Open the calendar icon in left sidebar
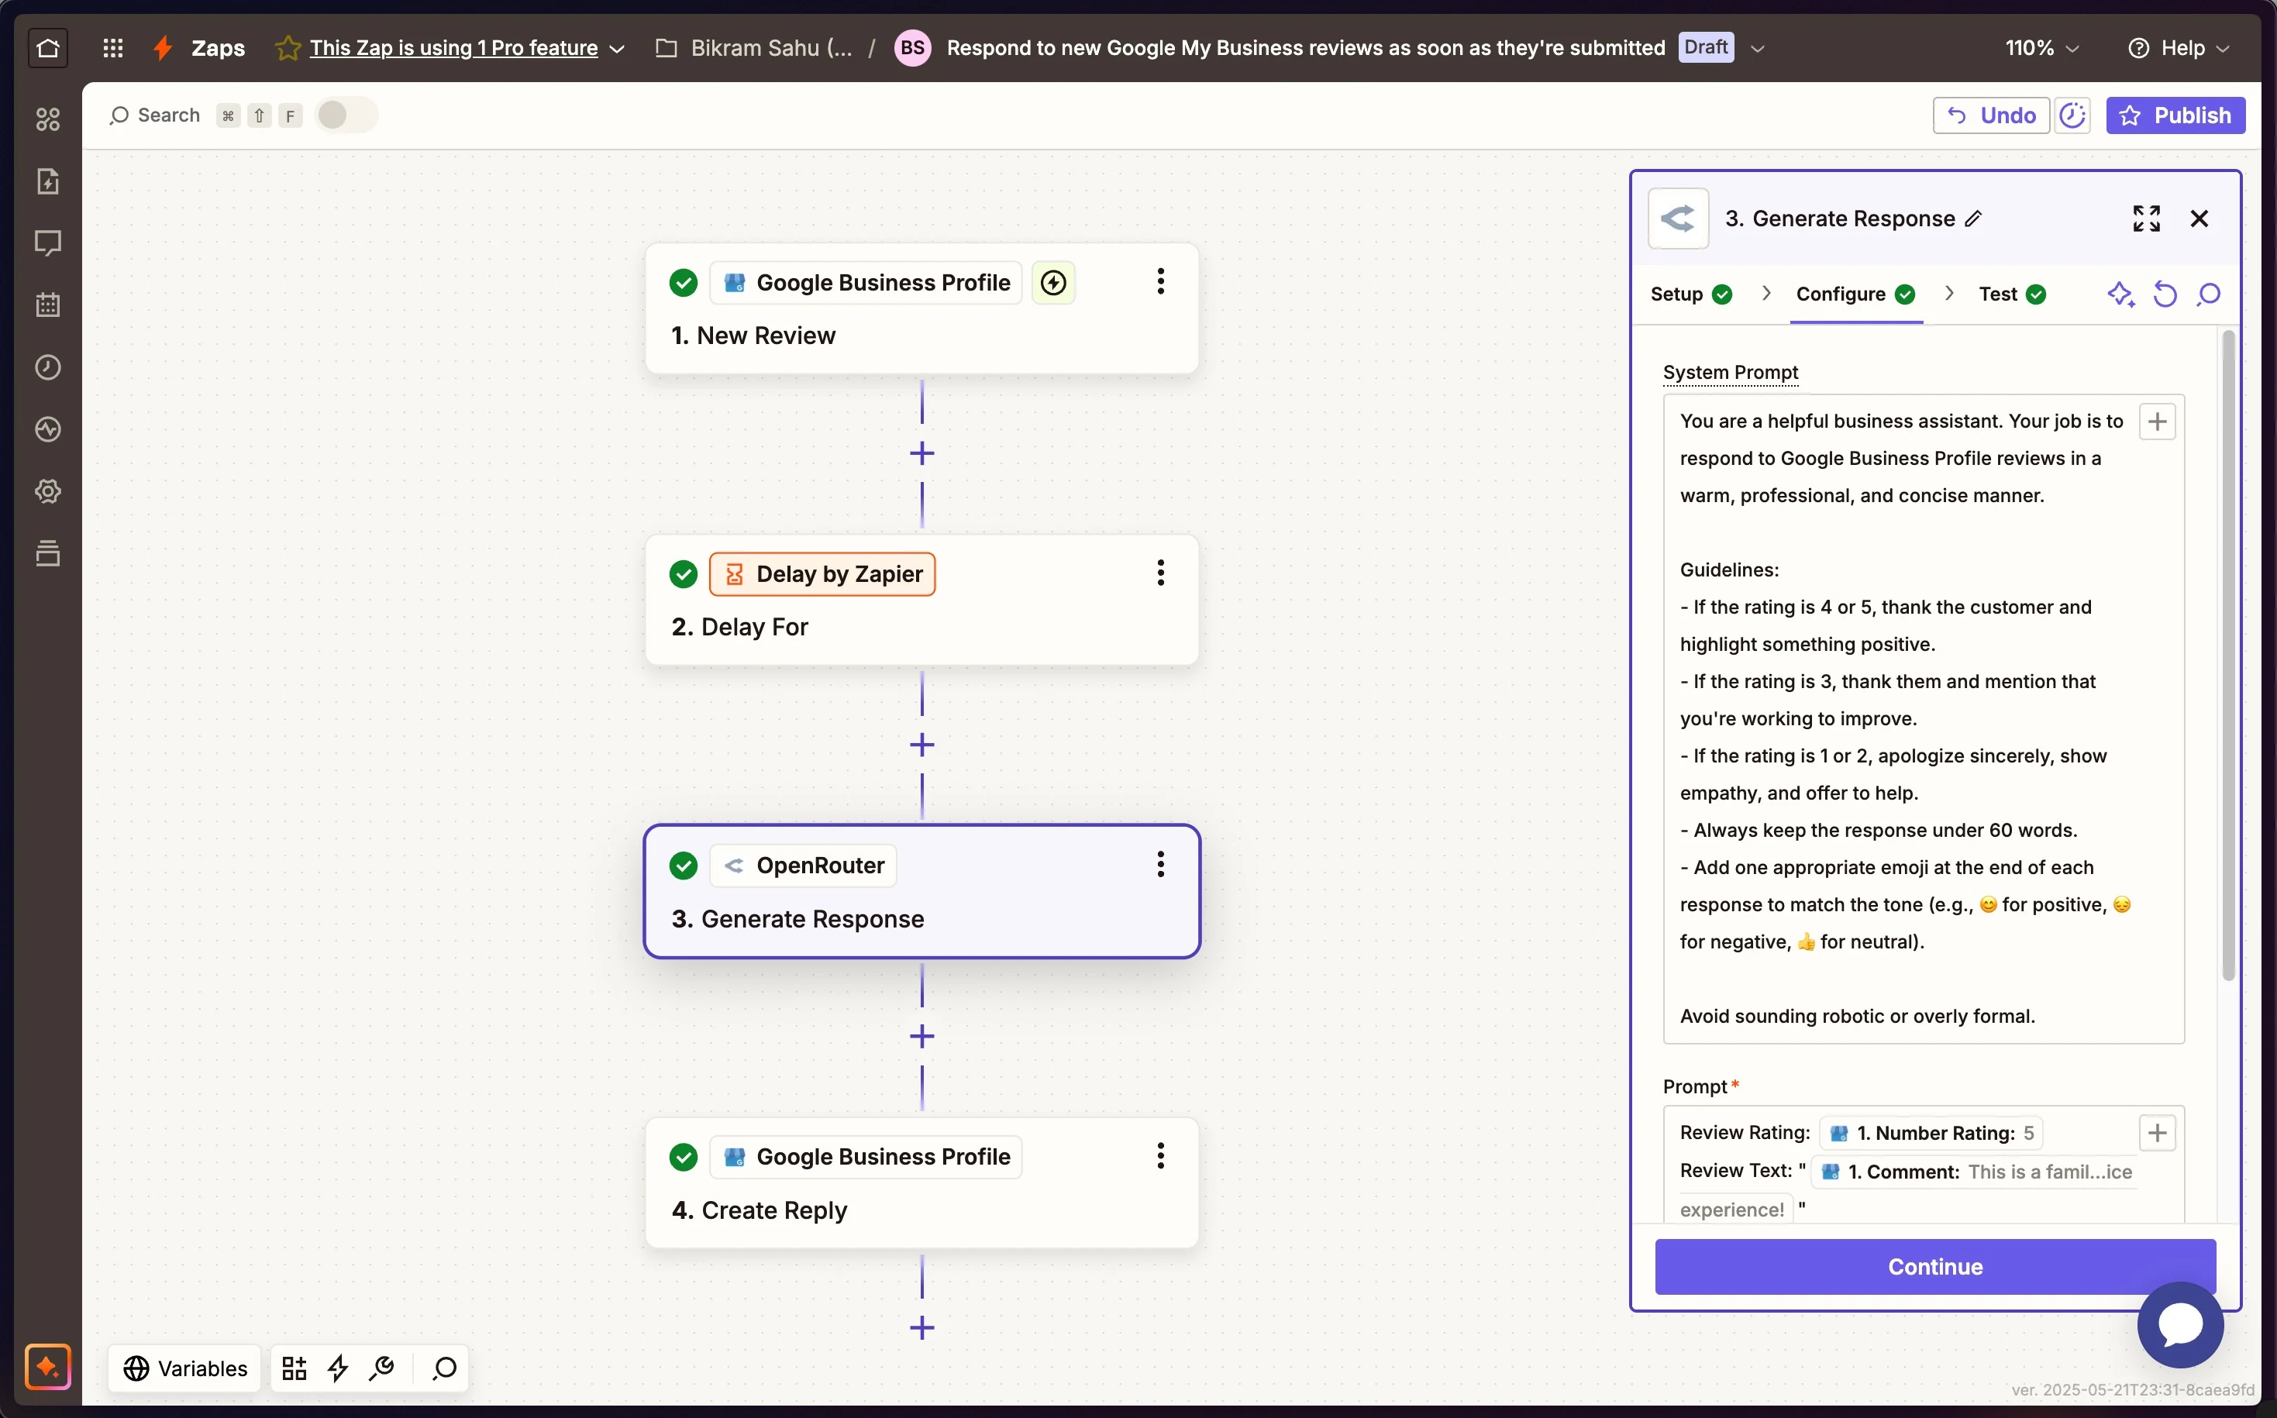 click(x=48, y=305)
